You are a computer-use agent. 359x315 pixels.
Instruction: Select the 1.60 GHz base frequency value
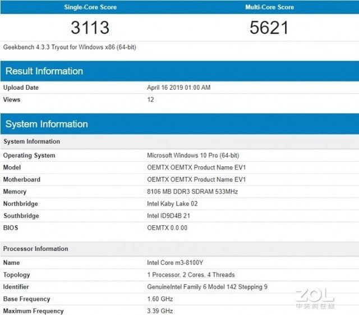coord(160,299)
